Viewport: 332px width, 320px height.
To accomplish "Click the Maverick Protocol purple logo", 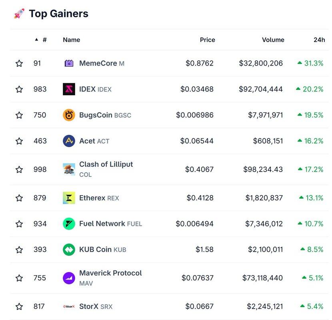I will [x=69, y=278].
